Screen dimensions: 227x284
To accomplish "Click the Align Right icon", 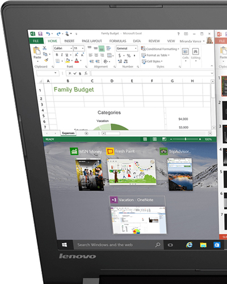I will point(102,55).
